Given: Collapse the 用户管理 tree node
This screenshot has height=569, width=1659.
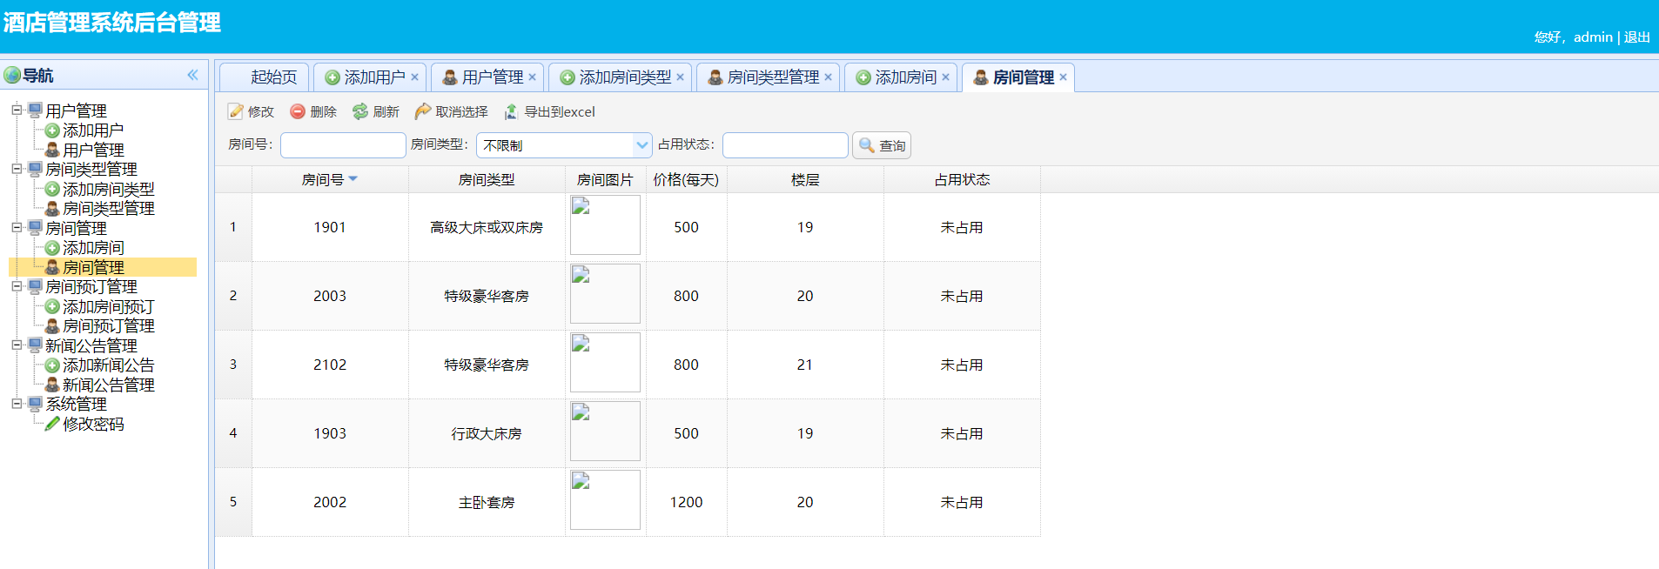Looking at the screenshot, I should [17, 110].
